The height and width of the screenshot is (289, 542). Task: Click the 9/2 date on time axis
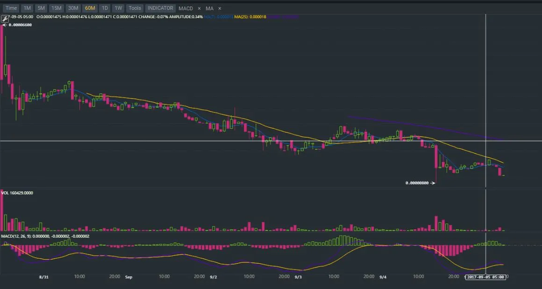(x=213, y=277)
